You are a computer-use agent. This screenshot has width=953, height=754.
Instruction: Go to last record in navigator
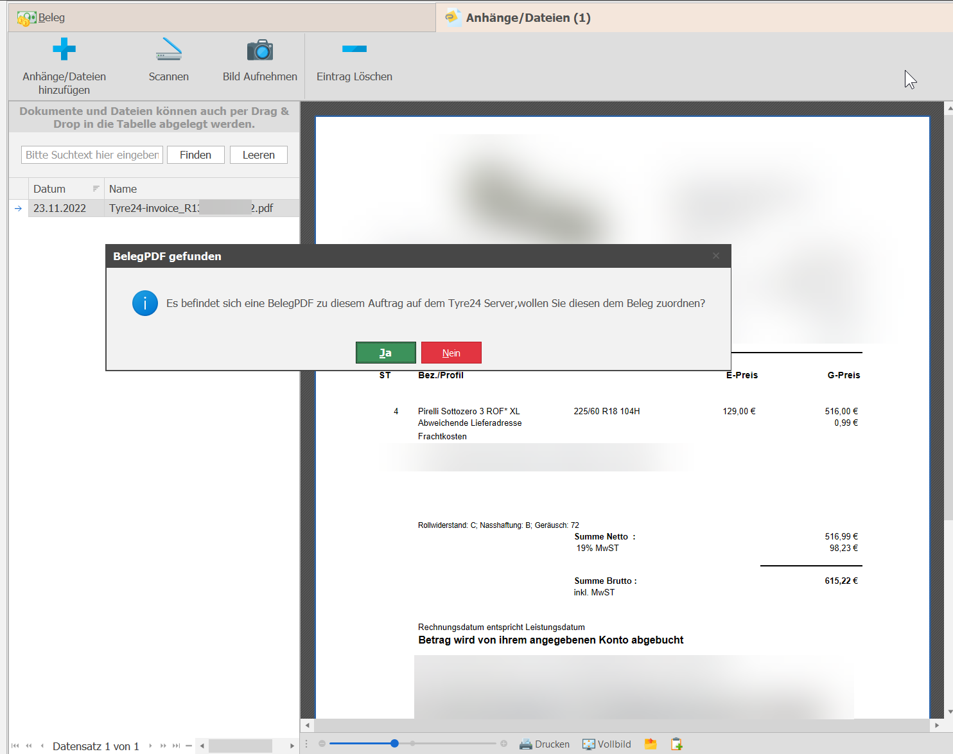pos(176,746)
